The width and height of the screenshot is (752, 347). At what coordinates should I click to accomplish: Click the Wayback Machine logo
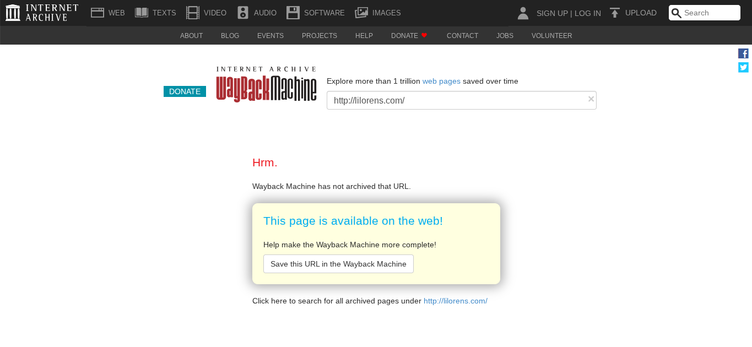coord(267,84)
